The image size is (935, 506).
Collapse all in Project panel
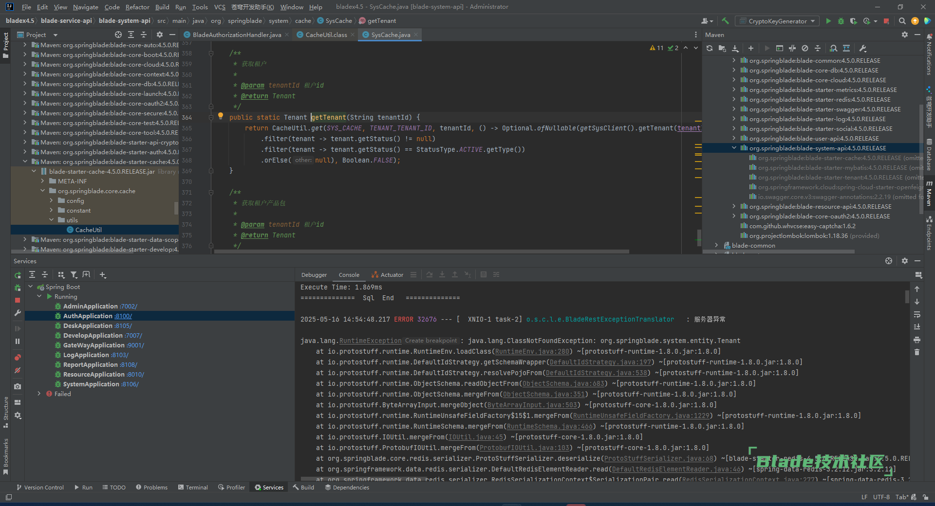pyautogui.click(x=144, y=35)
